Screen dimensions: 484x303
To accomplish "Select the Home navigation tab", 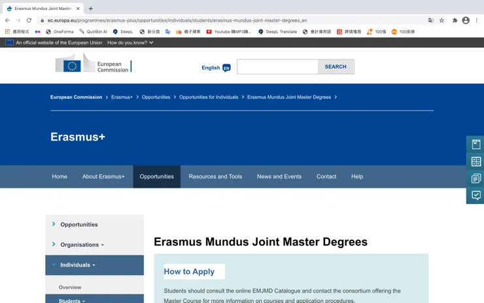I will coord(60,177).
